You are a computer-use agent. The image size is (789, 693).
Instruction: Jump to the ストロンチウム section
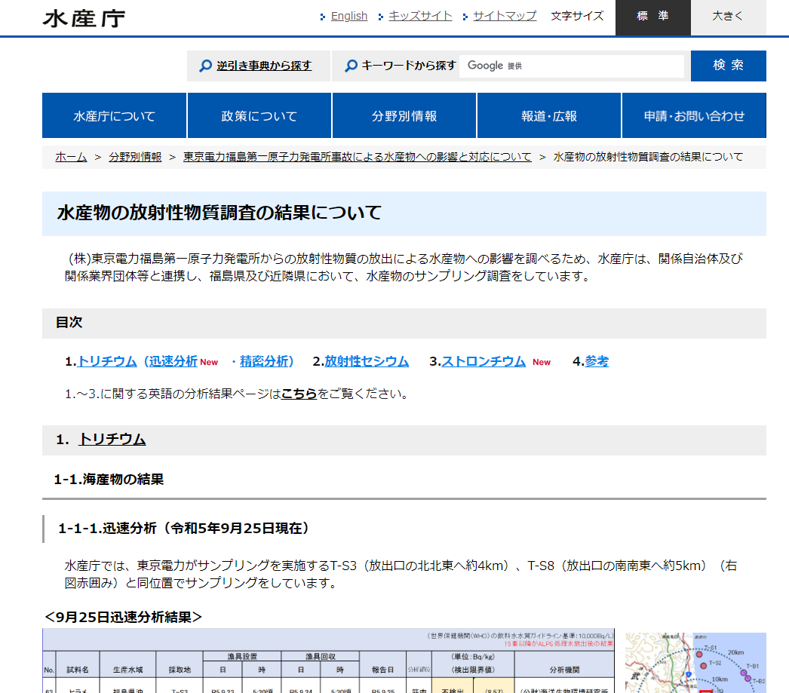pos(484,361)
